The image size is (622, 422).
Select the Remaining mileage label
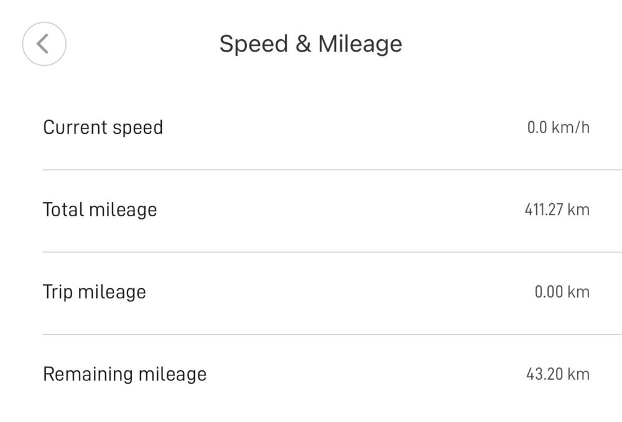click(124, 374)
